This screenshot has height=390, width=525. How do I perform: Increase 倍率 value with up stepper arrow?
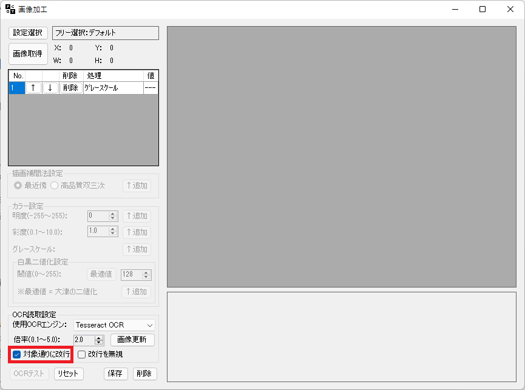click(97, 337)
